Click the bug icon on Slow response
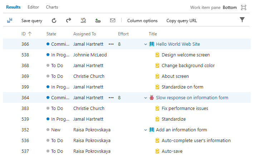 coord(152,97)
